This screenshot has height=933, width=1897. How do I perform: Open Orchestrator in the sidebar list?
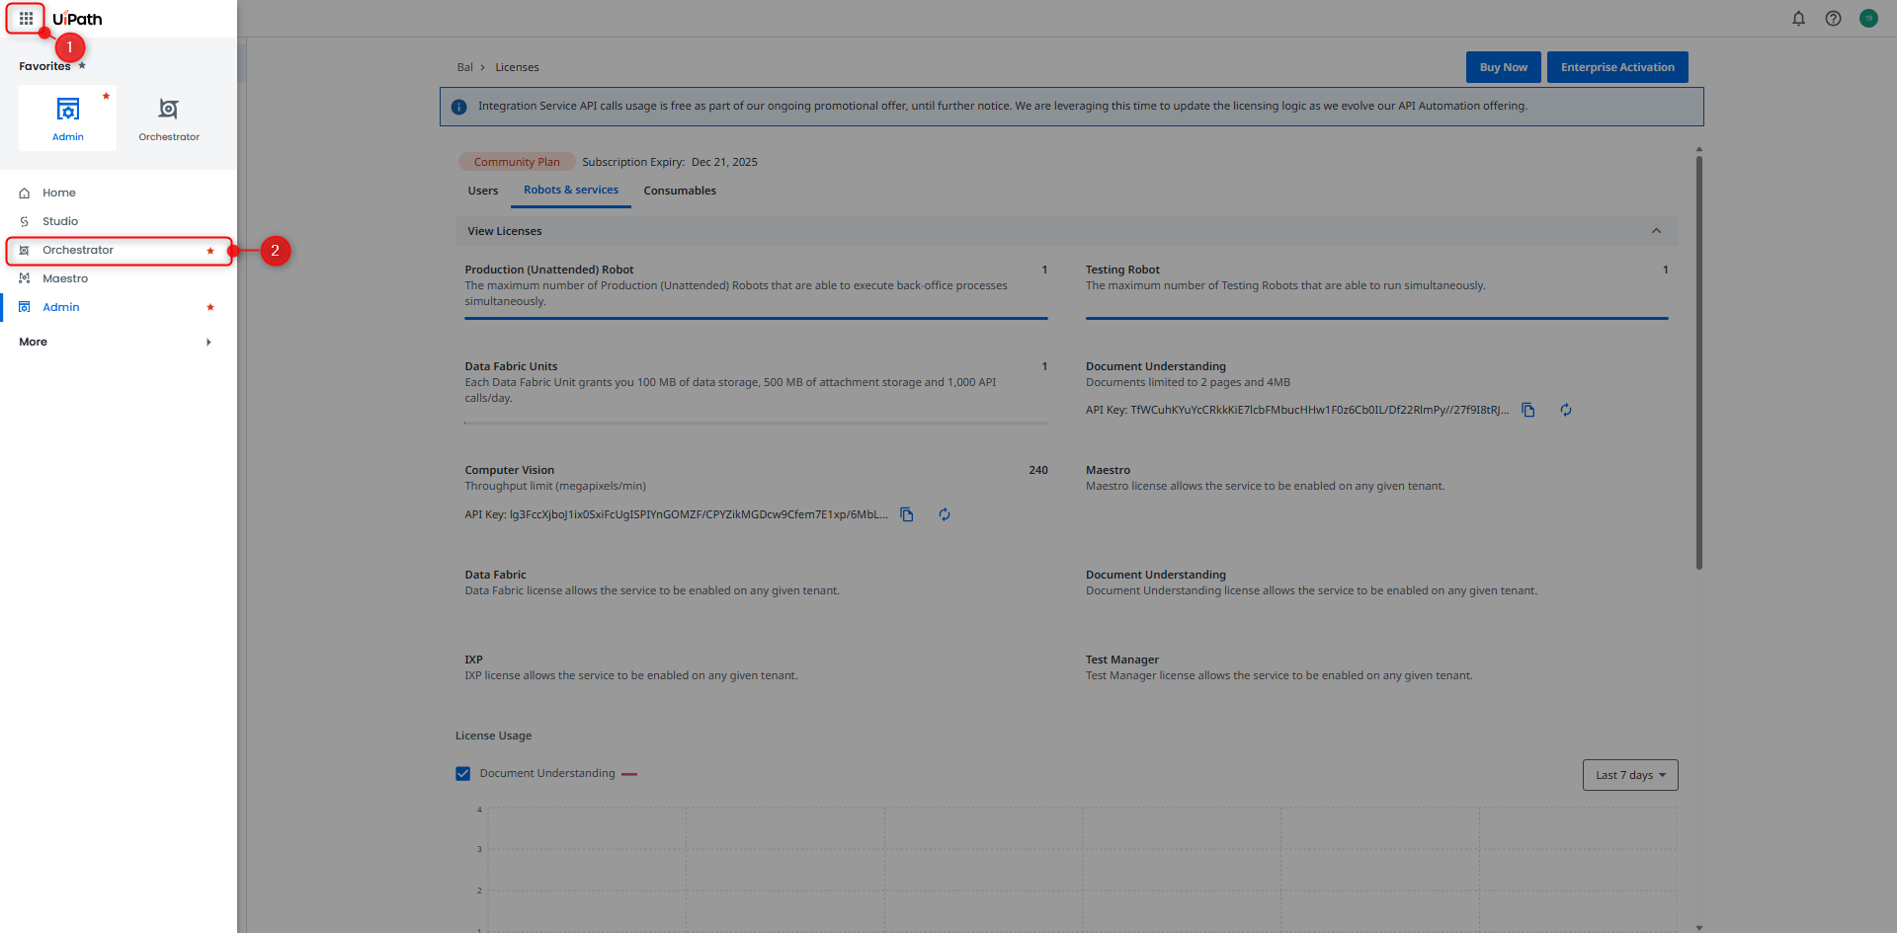click(119, 250)
